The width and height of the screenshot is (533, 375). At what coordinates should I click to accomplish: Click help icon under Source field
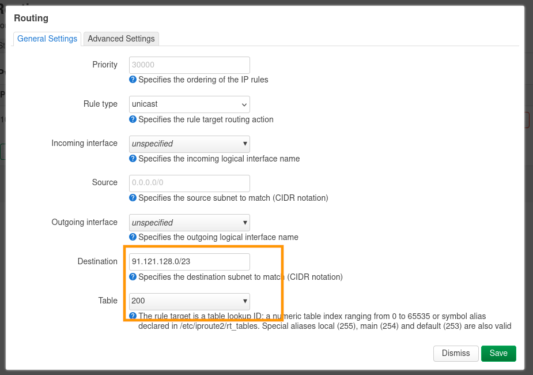[133, 197]
